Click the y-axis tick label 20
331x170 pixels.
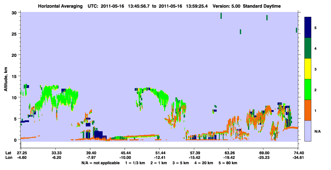coord(15,55)
